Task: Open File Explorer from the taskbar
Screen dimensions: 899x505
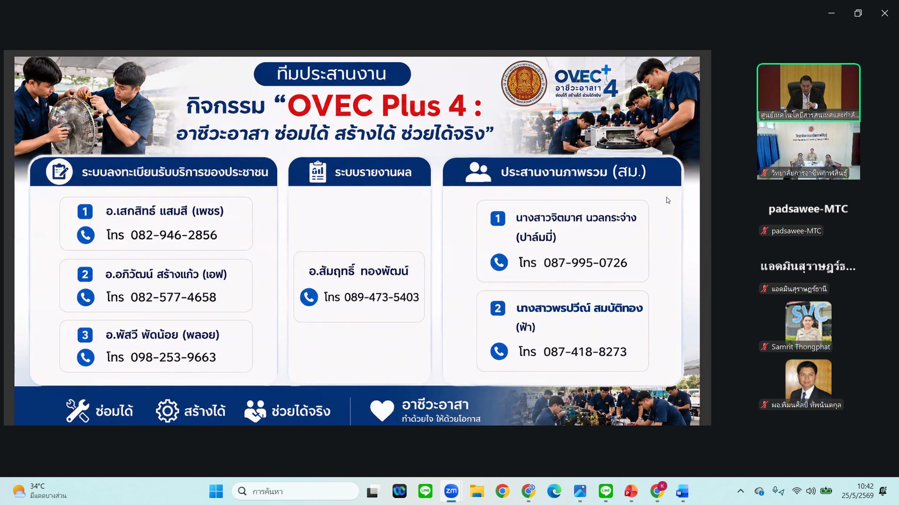Action: click(477, 491)
